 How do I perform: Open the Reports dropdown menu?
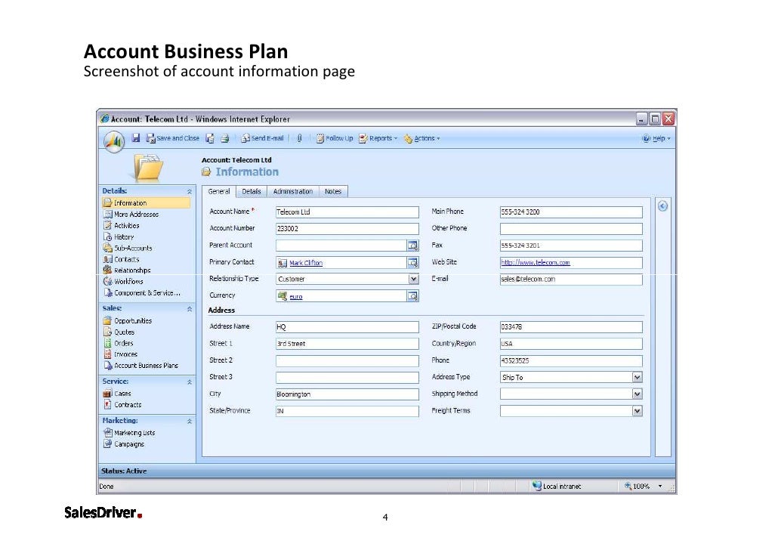click(x=378, y=138)
